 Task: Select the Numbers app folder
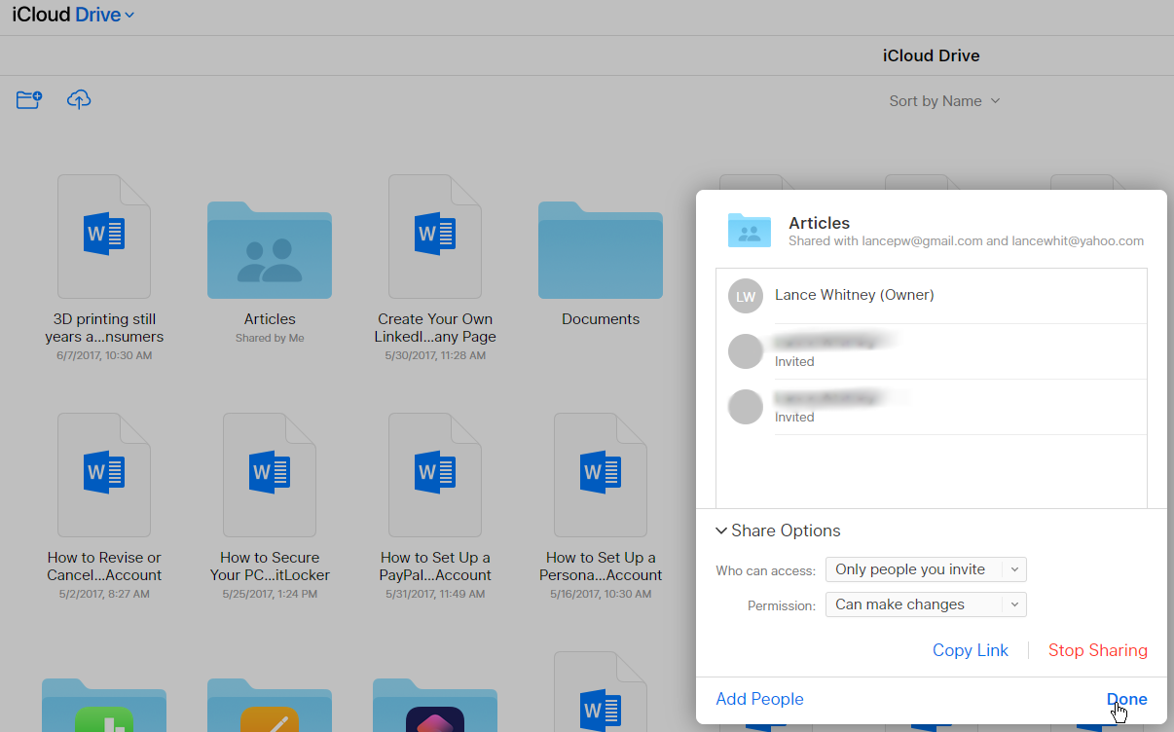[104, 705]
